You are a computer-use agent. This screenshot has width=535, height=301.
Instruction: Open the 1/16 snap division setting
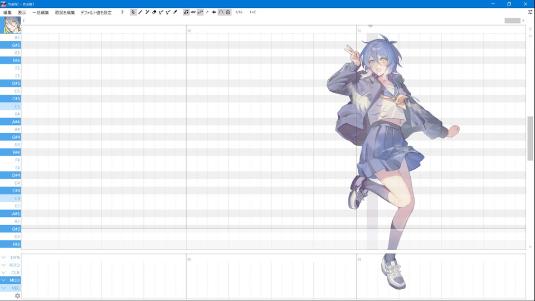pos(239,12)
